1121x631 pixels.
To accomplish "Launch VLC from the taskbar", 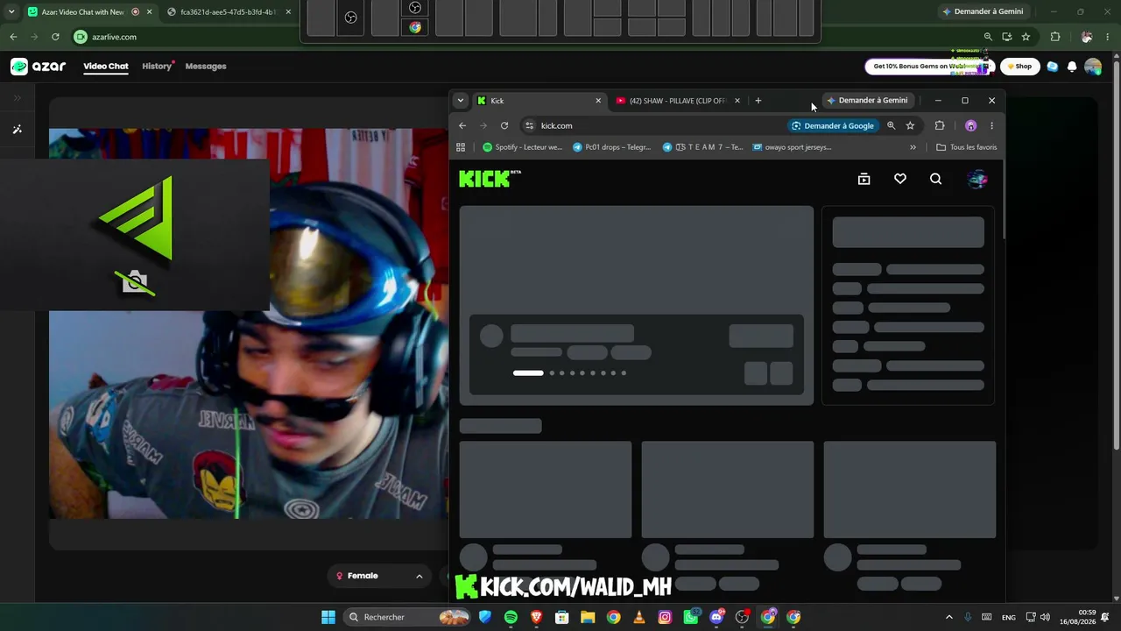I will 639,617.
